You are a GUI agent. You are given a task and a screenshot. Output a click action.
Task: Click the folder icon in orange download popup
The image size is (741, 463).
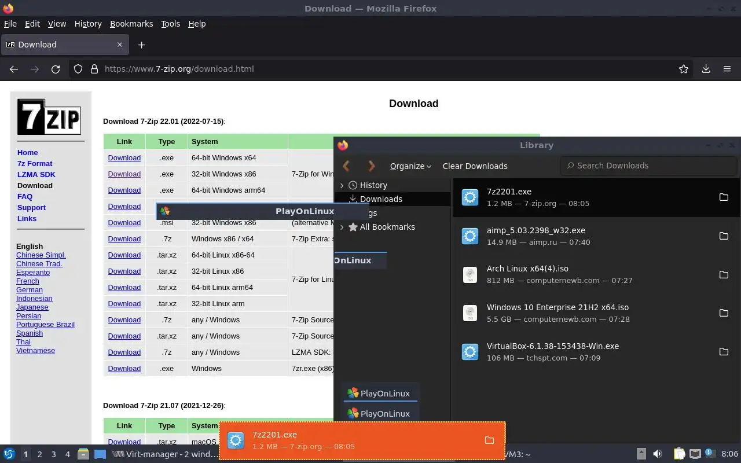click(x=489, y=440)
